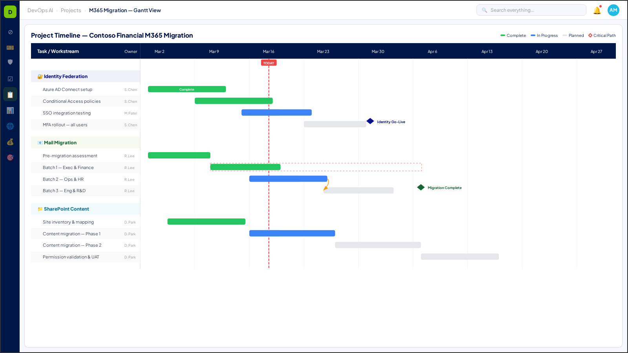The image size is (628, 353).
Task: Open the money bag Budget icon
Action: (10, 142)
